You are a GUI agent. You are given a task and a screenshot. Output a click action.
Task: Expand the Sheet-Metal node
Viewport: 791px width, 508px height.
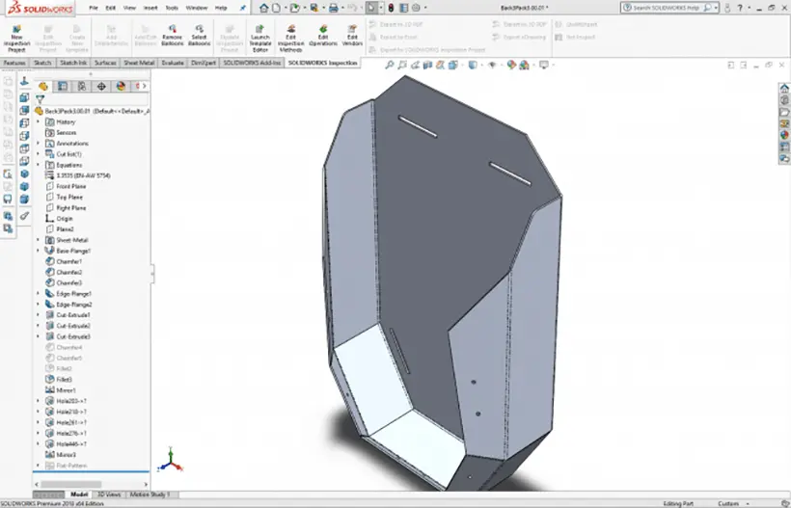(x=39, y=240)
